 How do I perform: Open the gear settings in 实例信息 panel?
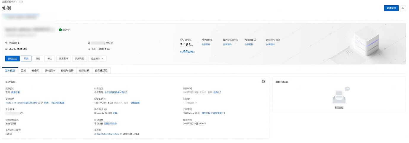(x=263, y=82)
